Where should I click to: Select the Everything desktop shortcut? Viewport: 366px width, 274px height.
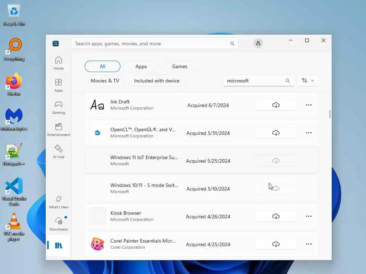point(14,50)
